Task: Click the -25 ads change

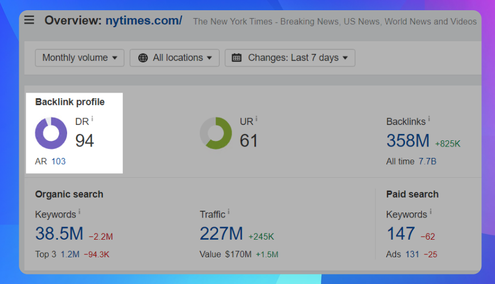Action: 430,254
